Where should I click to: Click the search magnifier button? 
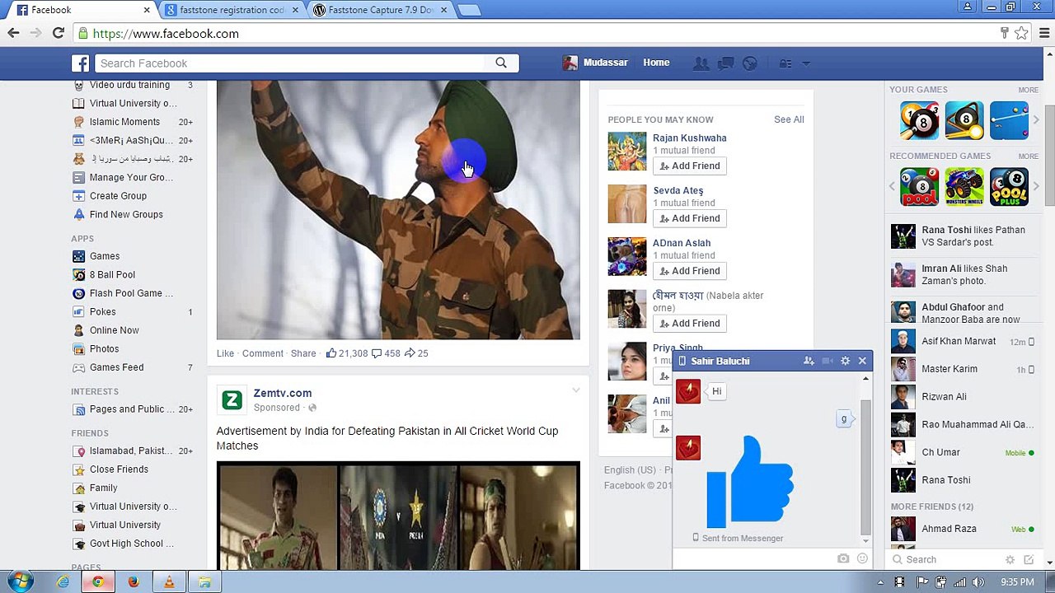501,63
